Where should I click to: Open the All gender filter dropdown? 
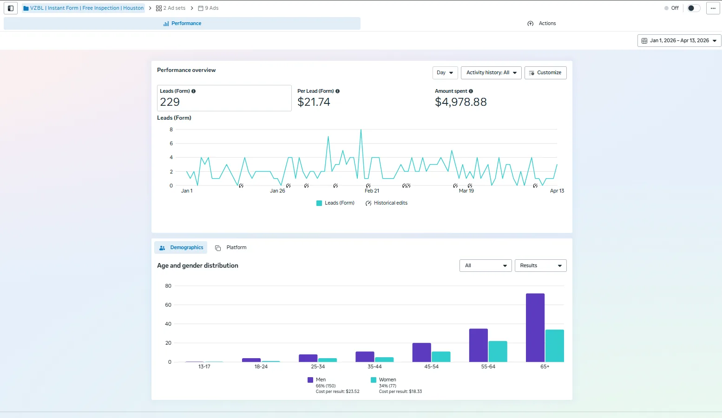pyautogui.click(x=486, y=266)
